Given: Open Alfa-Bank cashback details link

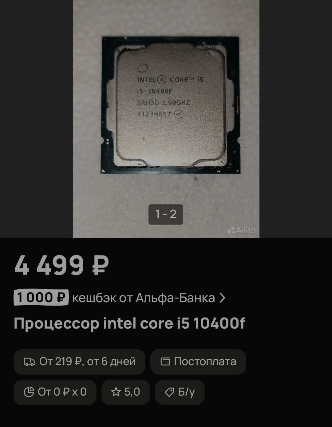Looking at the screenshot, I should pyautogui.click(x=144, y=298).
